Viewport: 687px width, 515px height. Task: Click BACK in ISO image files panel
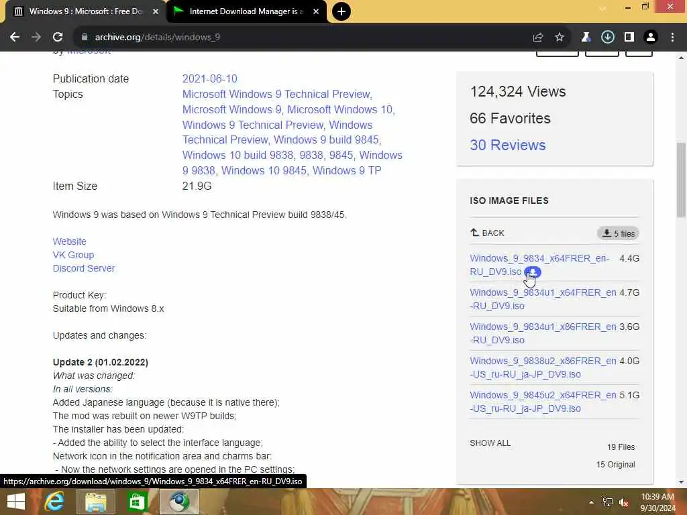pos(487,233)
